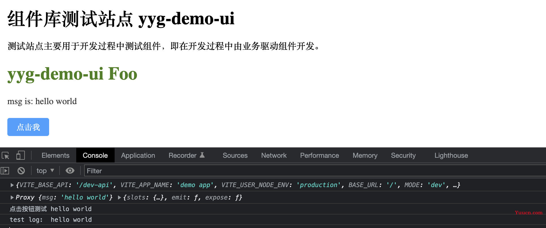The image size is (546, 228).
Task: Expand the Proxy msg object
Action: 12,198
